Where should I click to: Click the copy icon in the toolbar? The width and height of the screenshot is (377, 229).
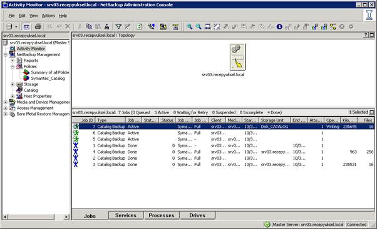(x=89, y=27)
